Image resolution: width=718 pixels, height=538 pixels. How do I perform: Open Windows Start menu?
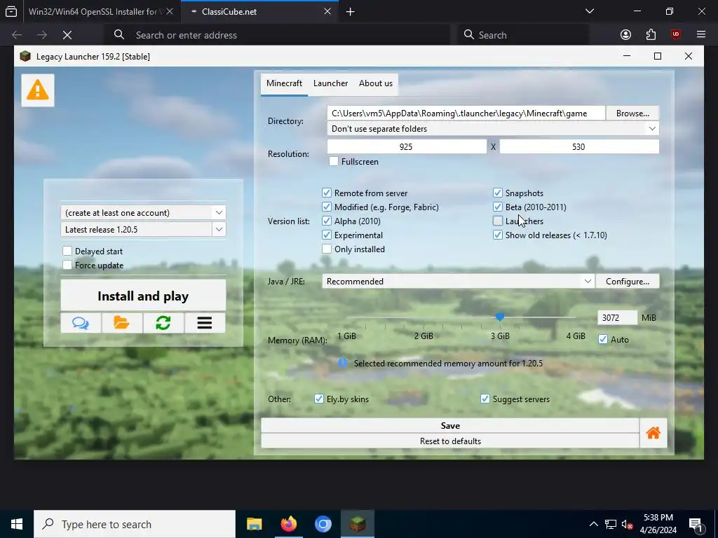(x=17, y=524)
